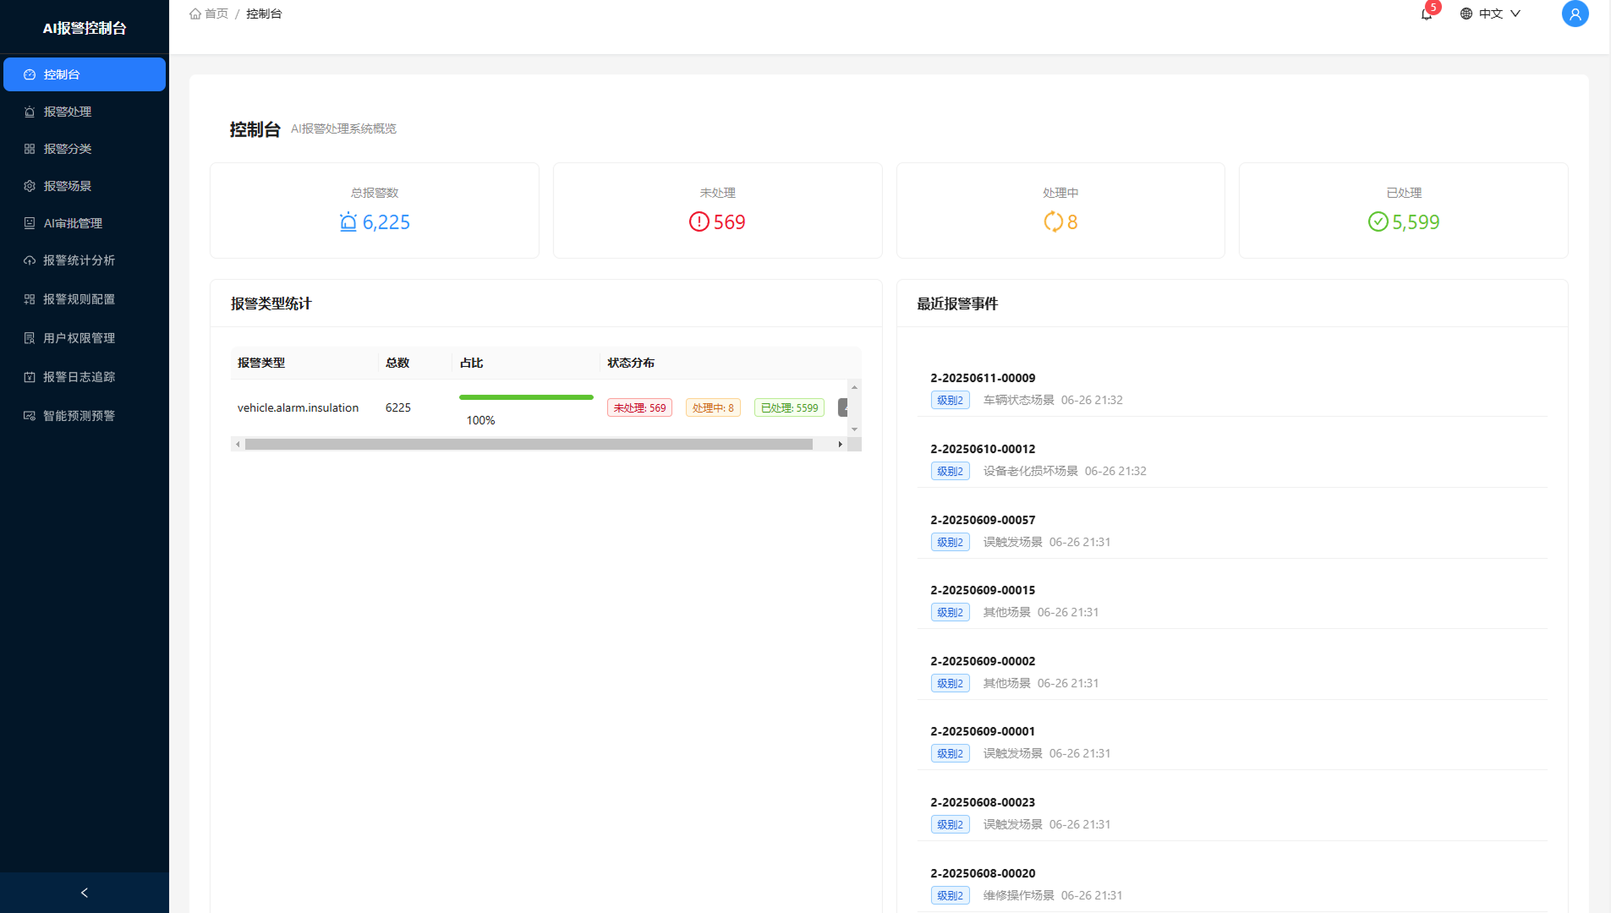Image resolution: width=1611 pixels, height=913 pixels.
Task: Open the notification bell with badge
Action: pyautogui.click(x=1427, y=14)
